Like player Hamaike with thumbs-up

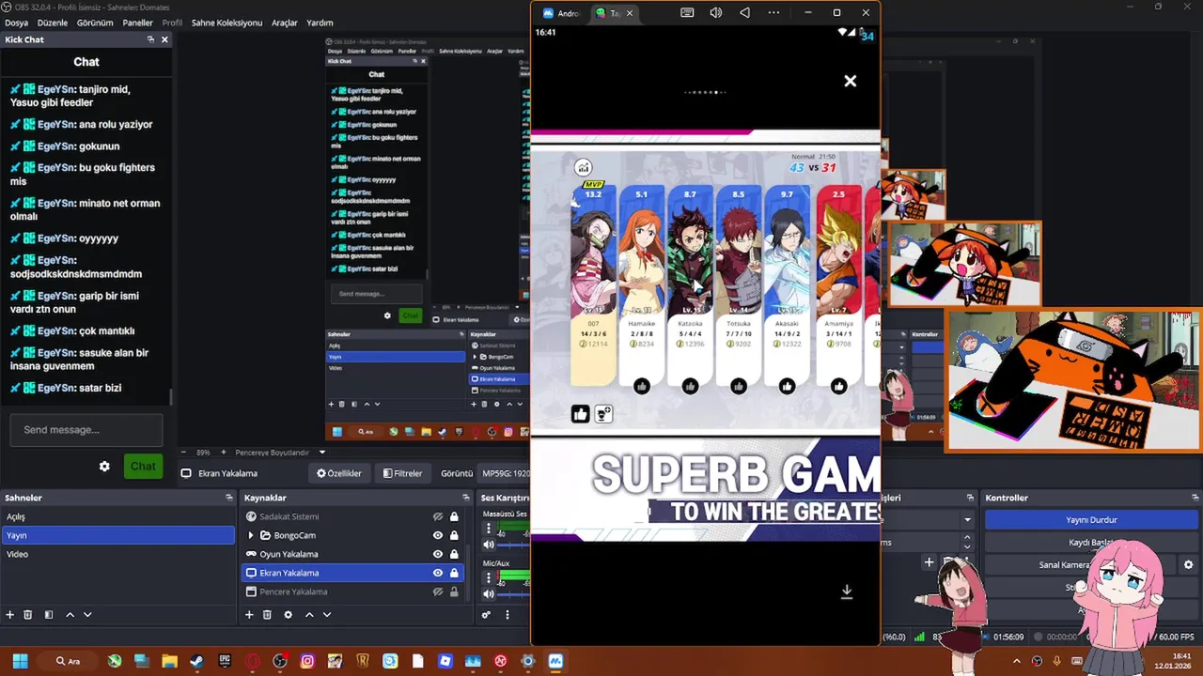[642, 386]
